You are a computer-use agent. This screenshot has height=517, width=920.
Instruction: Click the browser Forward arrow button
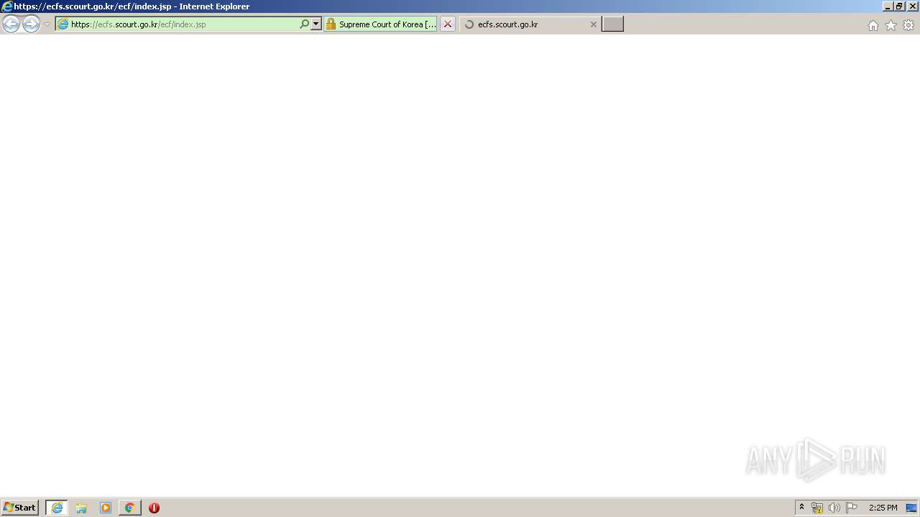pyautogui.click(x=31, y=24)
